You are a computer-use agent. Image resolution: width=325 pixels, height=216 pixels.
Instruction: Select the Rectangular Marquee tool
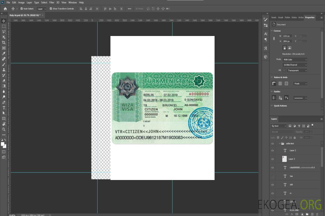(4, 26)
